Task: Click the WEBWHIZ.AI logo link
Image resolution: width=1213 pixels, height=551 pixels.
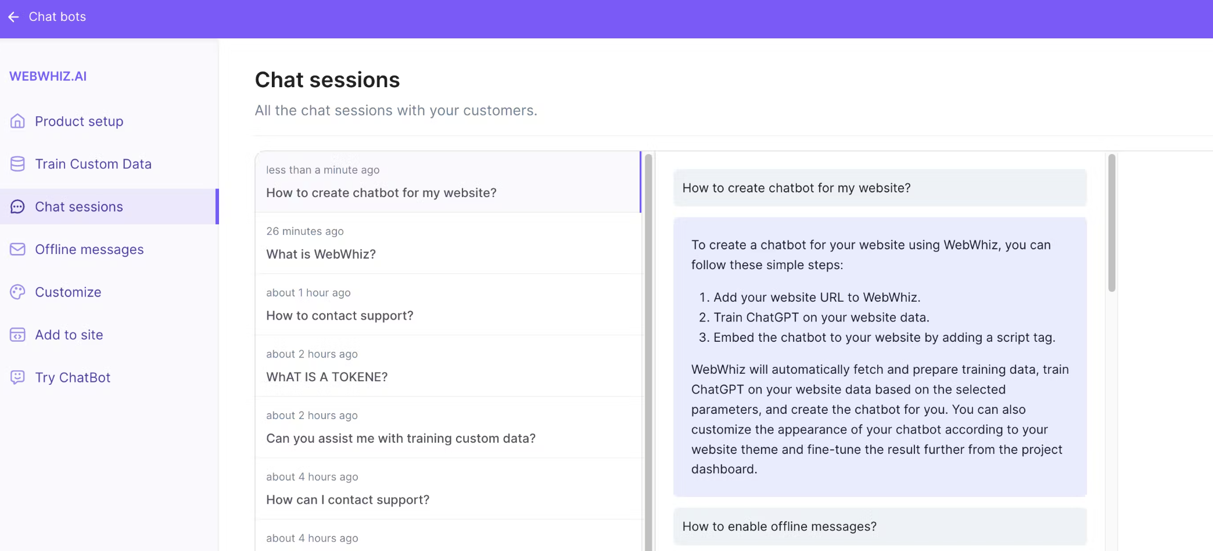Action: tap(48, 76)
